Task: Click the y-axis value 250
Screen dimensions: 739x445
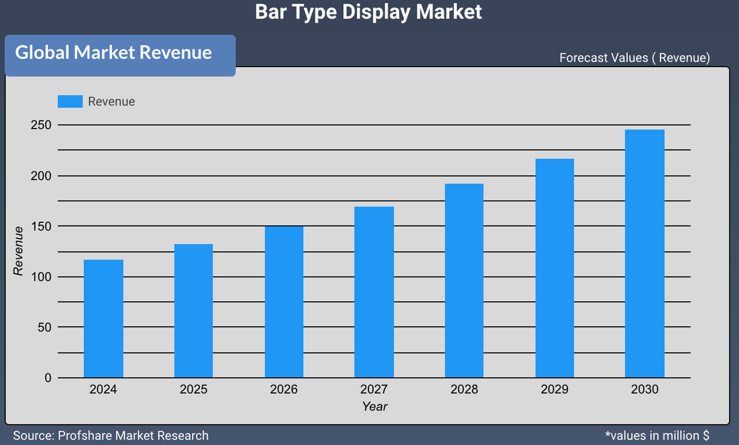Action: click(x=41, y=125)
